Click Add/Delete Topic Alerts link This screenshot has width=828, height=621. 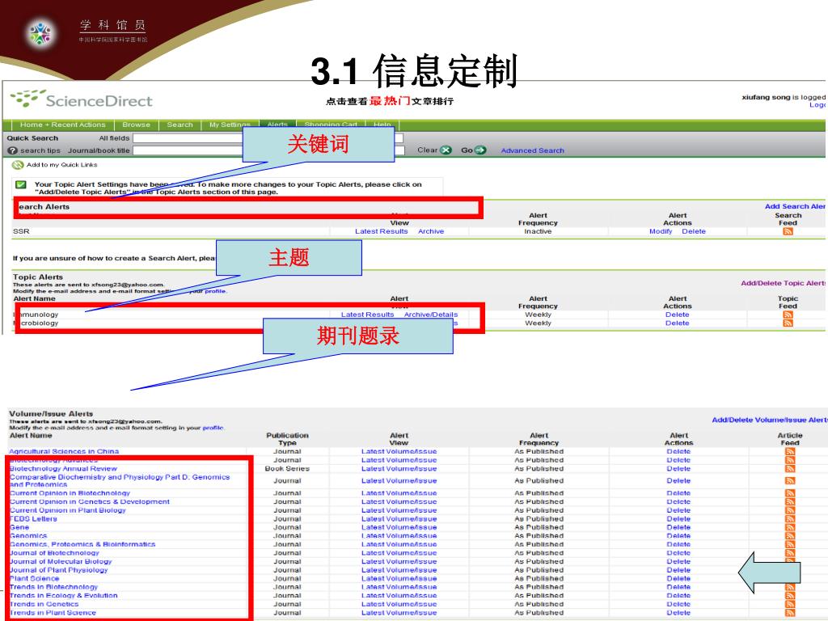(x=783, y=283)
